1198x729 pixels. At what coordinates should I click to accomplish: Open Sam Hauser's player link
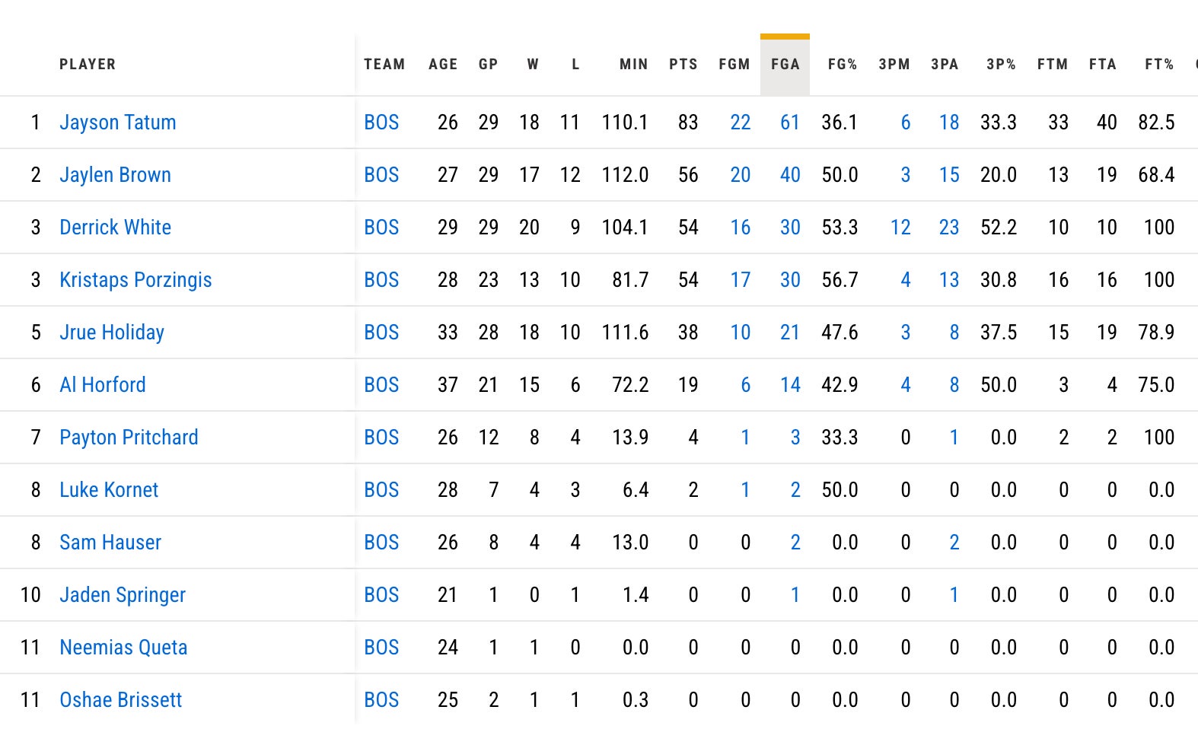[110, 543]
